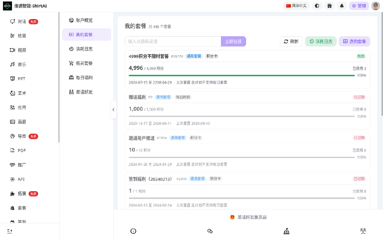
Task: Click the ShirtAI logo in header
Action: [7, 6]
